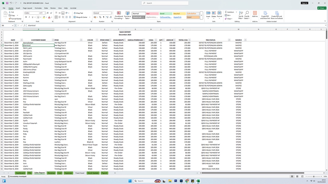Click Insert cells icon
The image size is (328, 184).
pos(208,13)
